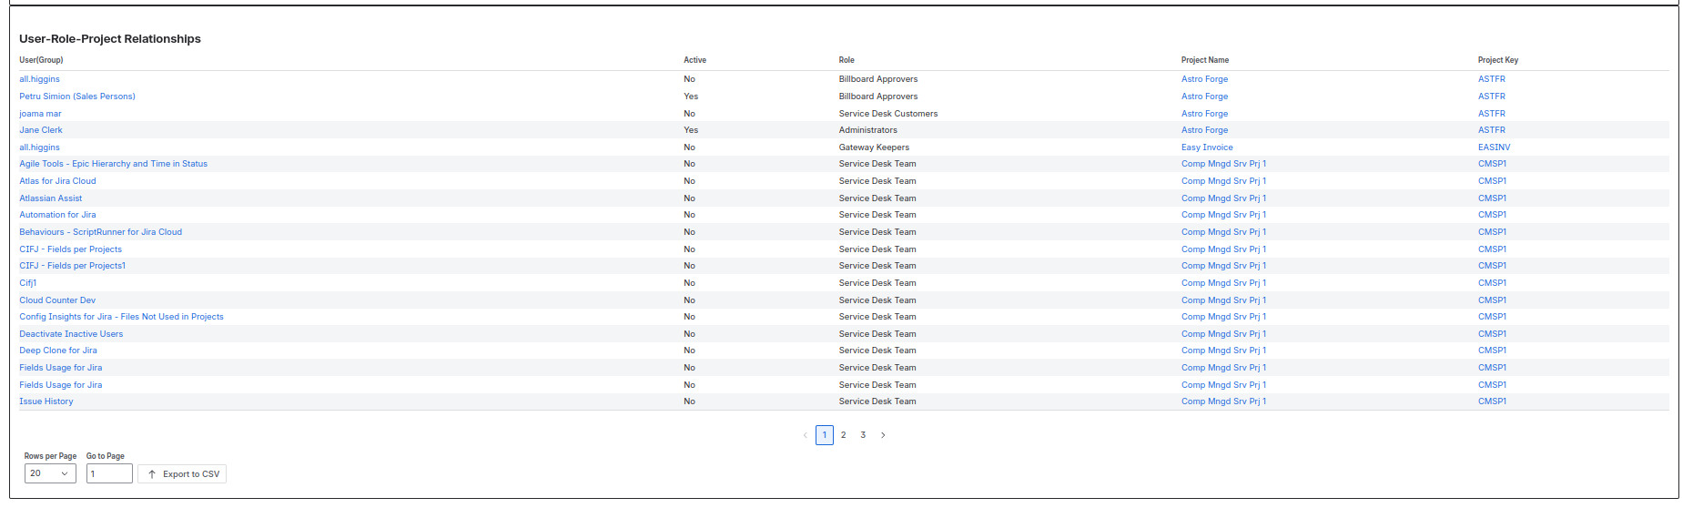Open Agile Tools - Epic Hierarchy link

(114, 164)
